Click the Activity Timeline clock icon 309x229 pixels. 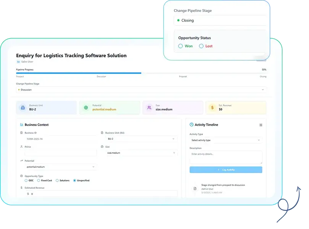click(x=191, y=125)
